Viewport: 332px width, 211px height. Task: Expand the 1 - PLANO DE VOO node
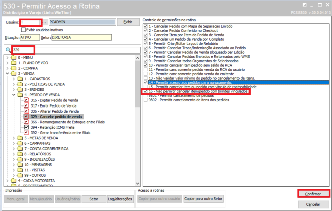[7, 63]
